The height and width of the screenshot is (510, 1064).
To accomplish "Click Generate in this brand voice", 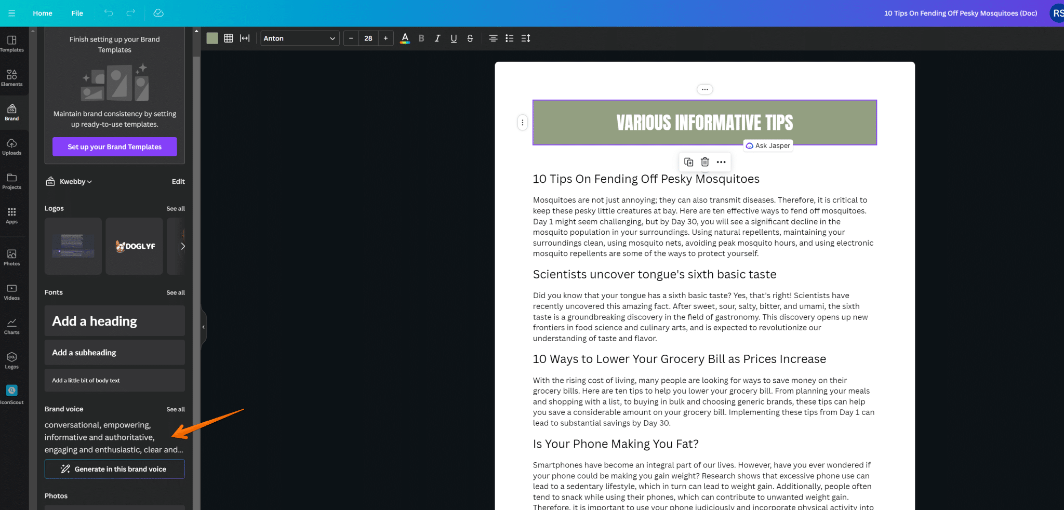I will (x=114, y=469).
